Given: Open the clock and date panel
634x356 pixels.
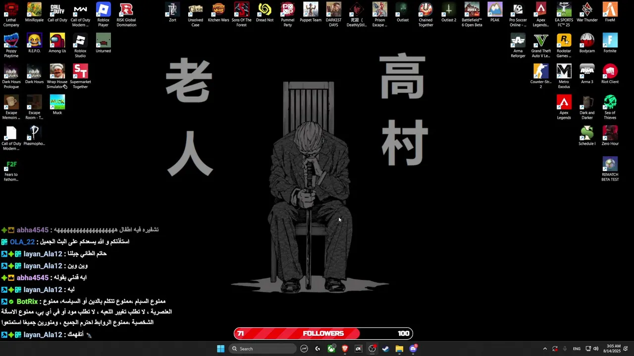Looking at the screenshot, I should point(612,349).
